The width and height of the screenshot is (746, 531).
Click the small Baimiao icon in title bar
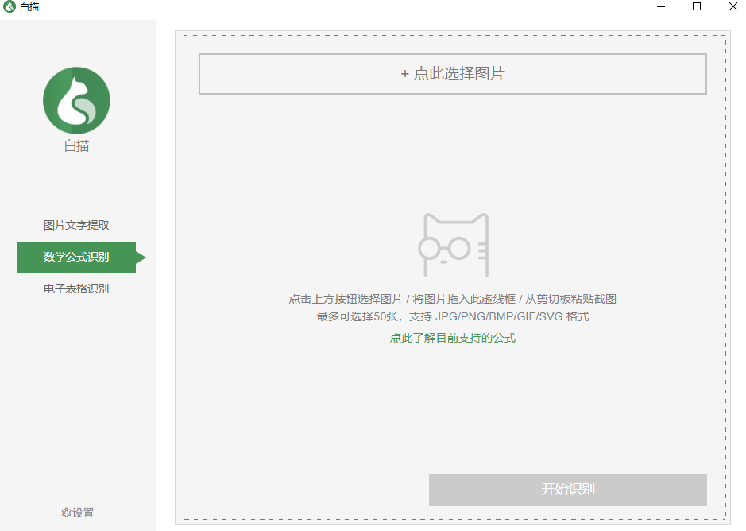point(9,6)
